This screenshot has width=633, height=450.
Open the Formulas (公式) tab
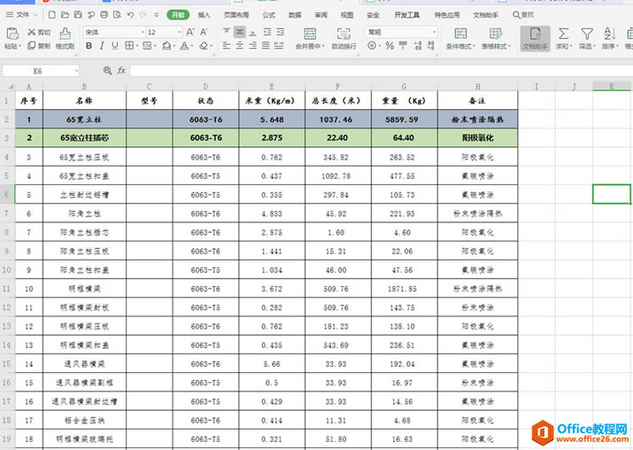click(268, 15)
